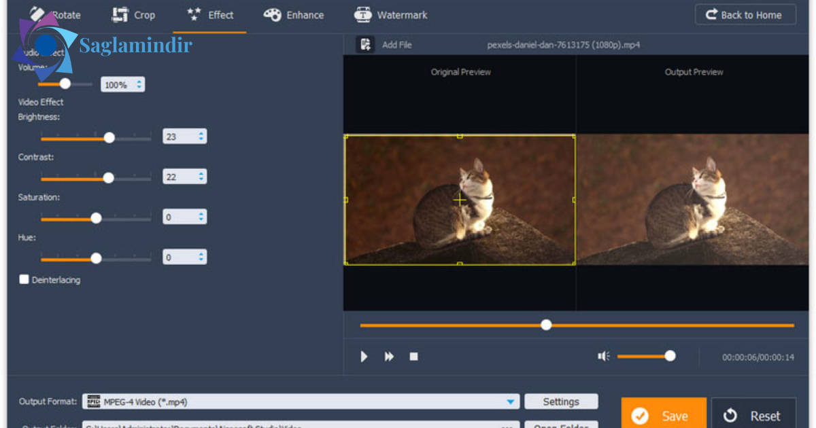Click the Reset circular arrow icon

click(x=731, y=416)
